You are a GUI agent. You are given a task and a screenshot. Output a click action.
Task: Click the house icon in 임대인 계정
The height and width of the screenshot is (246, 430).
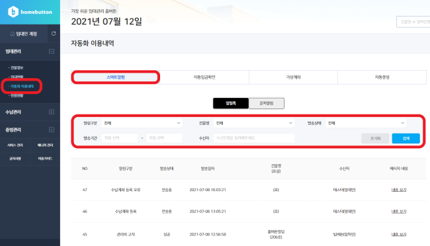point(13,34)
